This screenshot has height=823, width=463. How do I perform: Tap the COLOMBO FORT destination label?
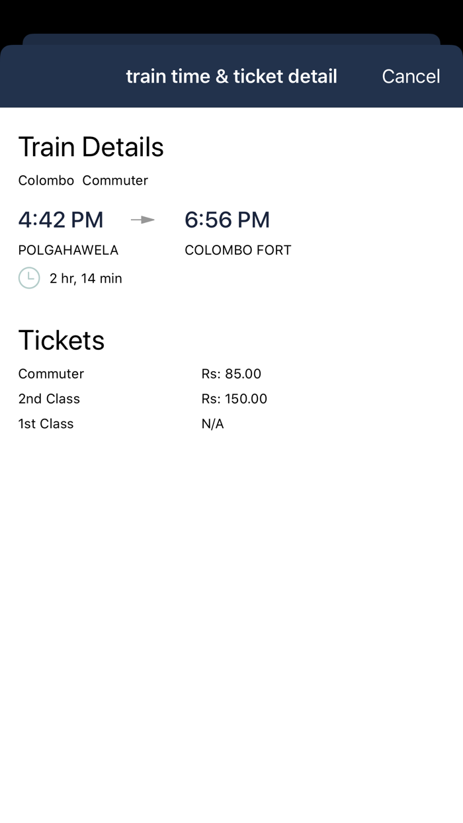click(238, 250)
